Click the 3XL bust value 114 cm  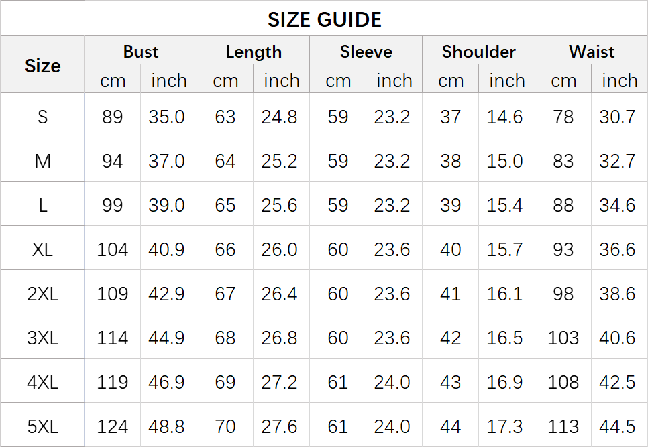[113, 338]
